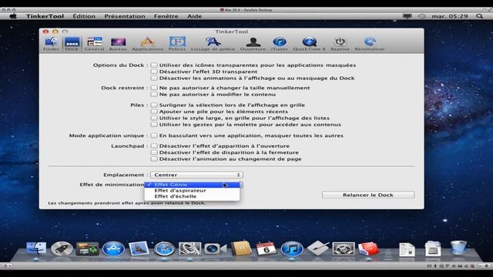Select the QuickTime X pane

point(310,44)
